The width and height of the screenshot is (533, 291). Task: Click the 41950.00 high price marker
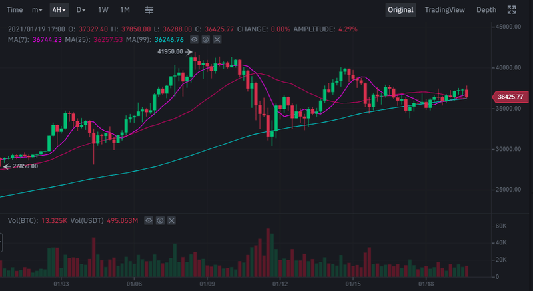[171, 51]
